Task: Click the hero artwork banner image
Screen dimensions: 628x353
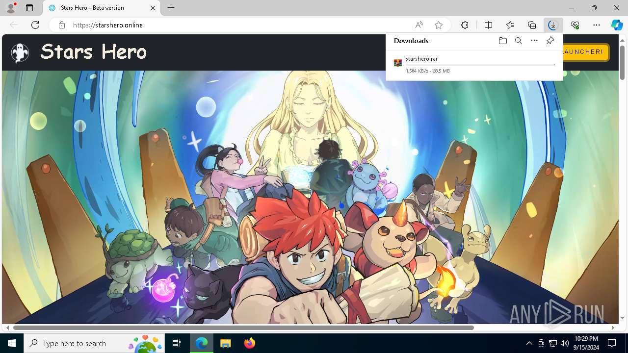Action: [310, 197]
